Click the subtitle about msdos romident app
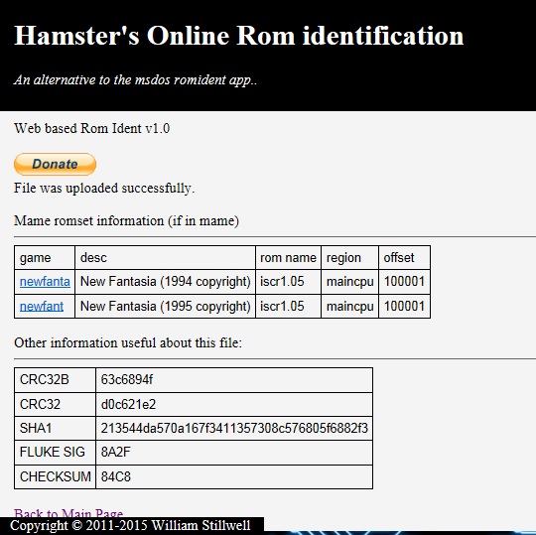 [x=135, y=80]
